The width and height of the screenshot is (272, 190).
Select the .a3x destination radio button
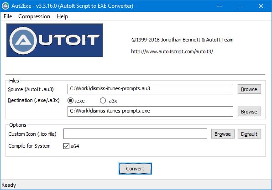coord(103,101)
